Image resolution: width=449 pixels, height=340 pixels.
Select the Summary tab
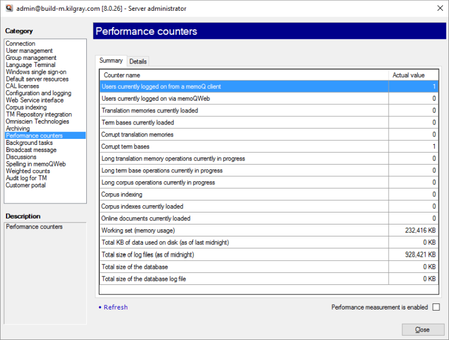coord(111,61)
